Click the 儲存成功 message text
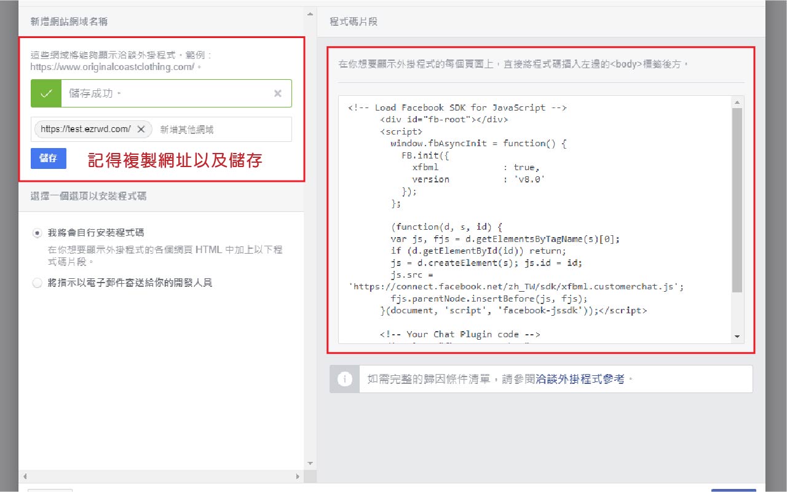Screen dimensions: 787x492 point(95,93)
